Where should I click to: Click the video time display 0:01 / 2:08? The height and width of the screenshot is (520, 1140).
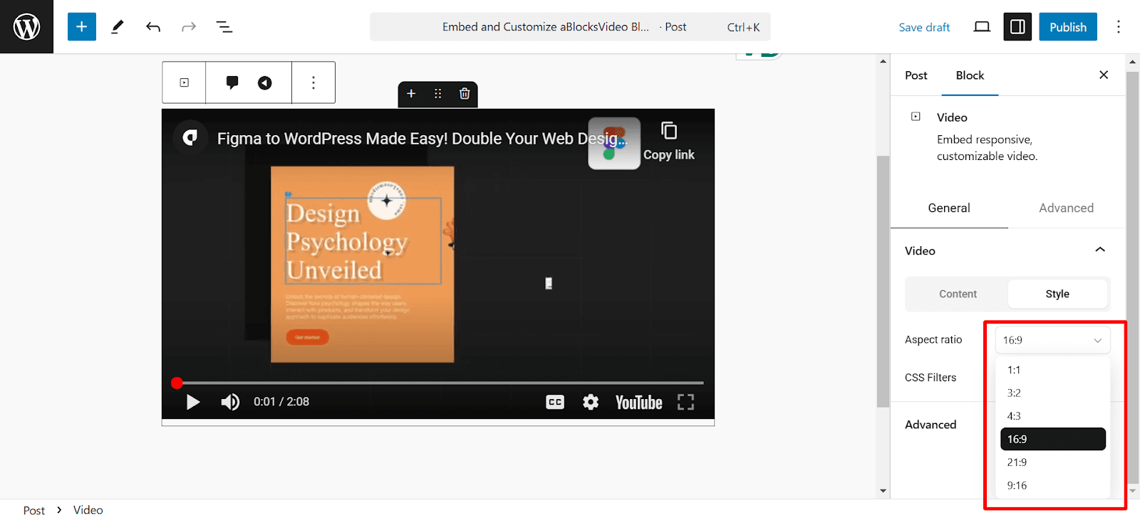[x=281, y=402]
